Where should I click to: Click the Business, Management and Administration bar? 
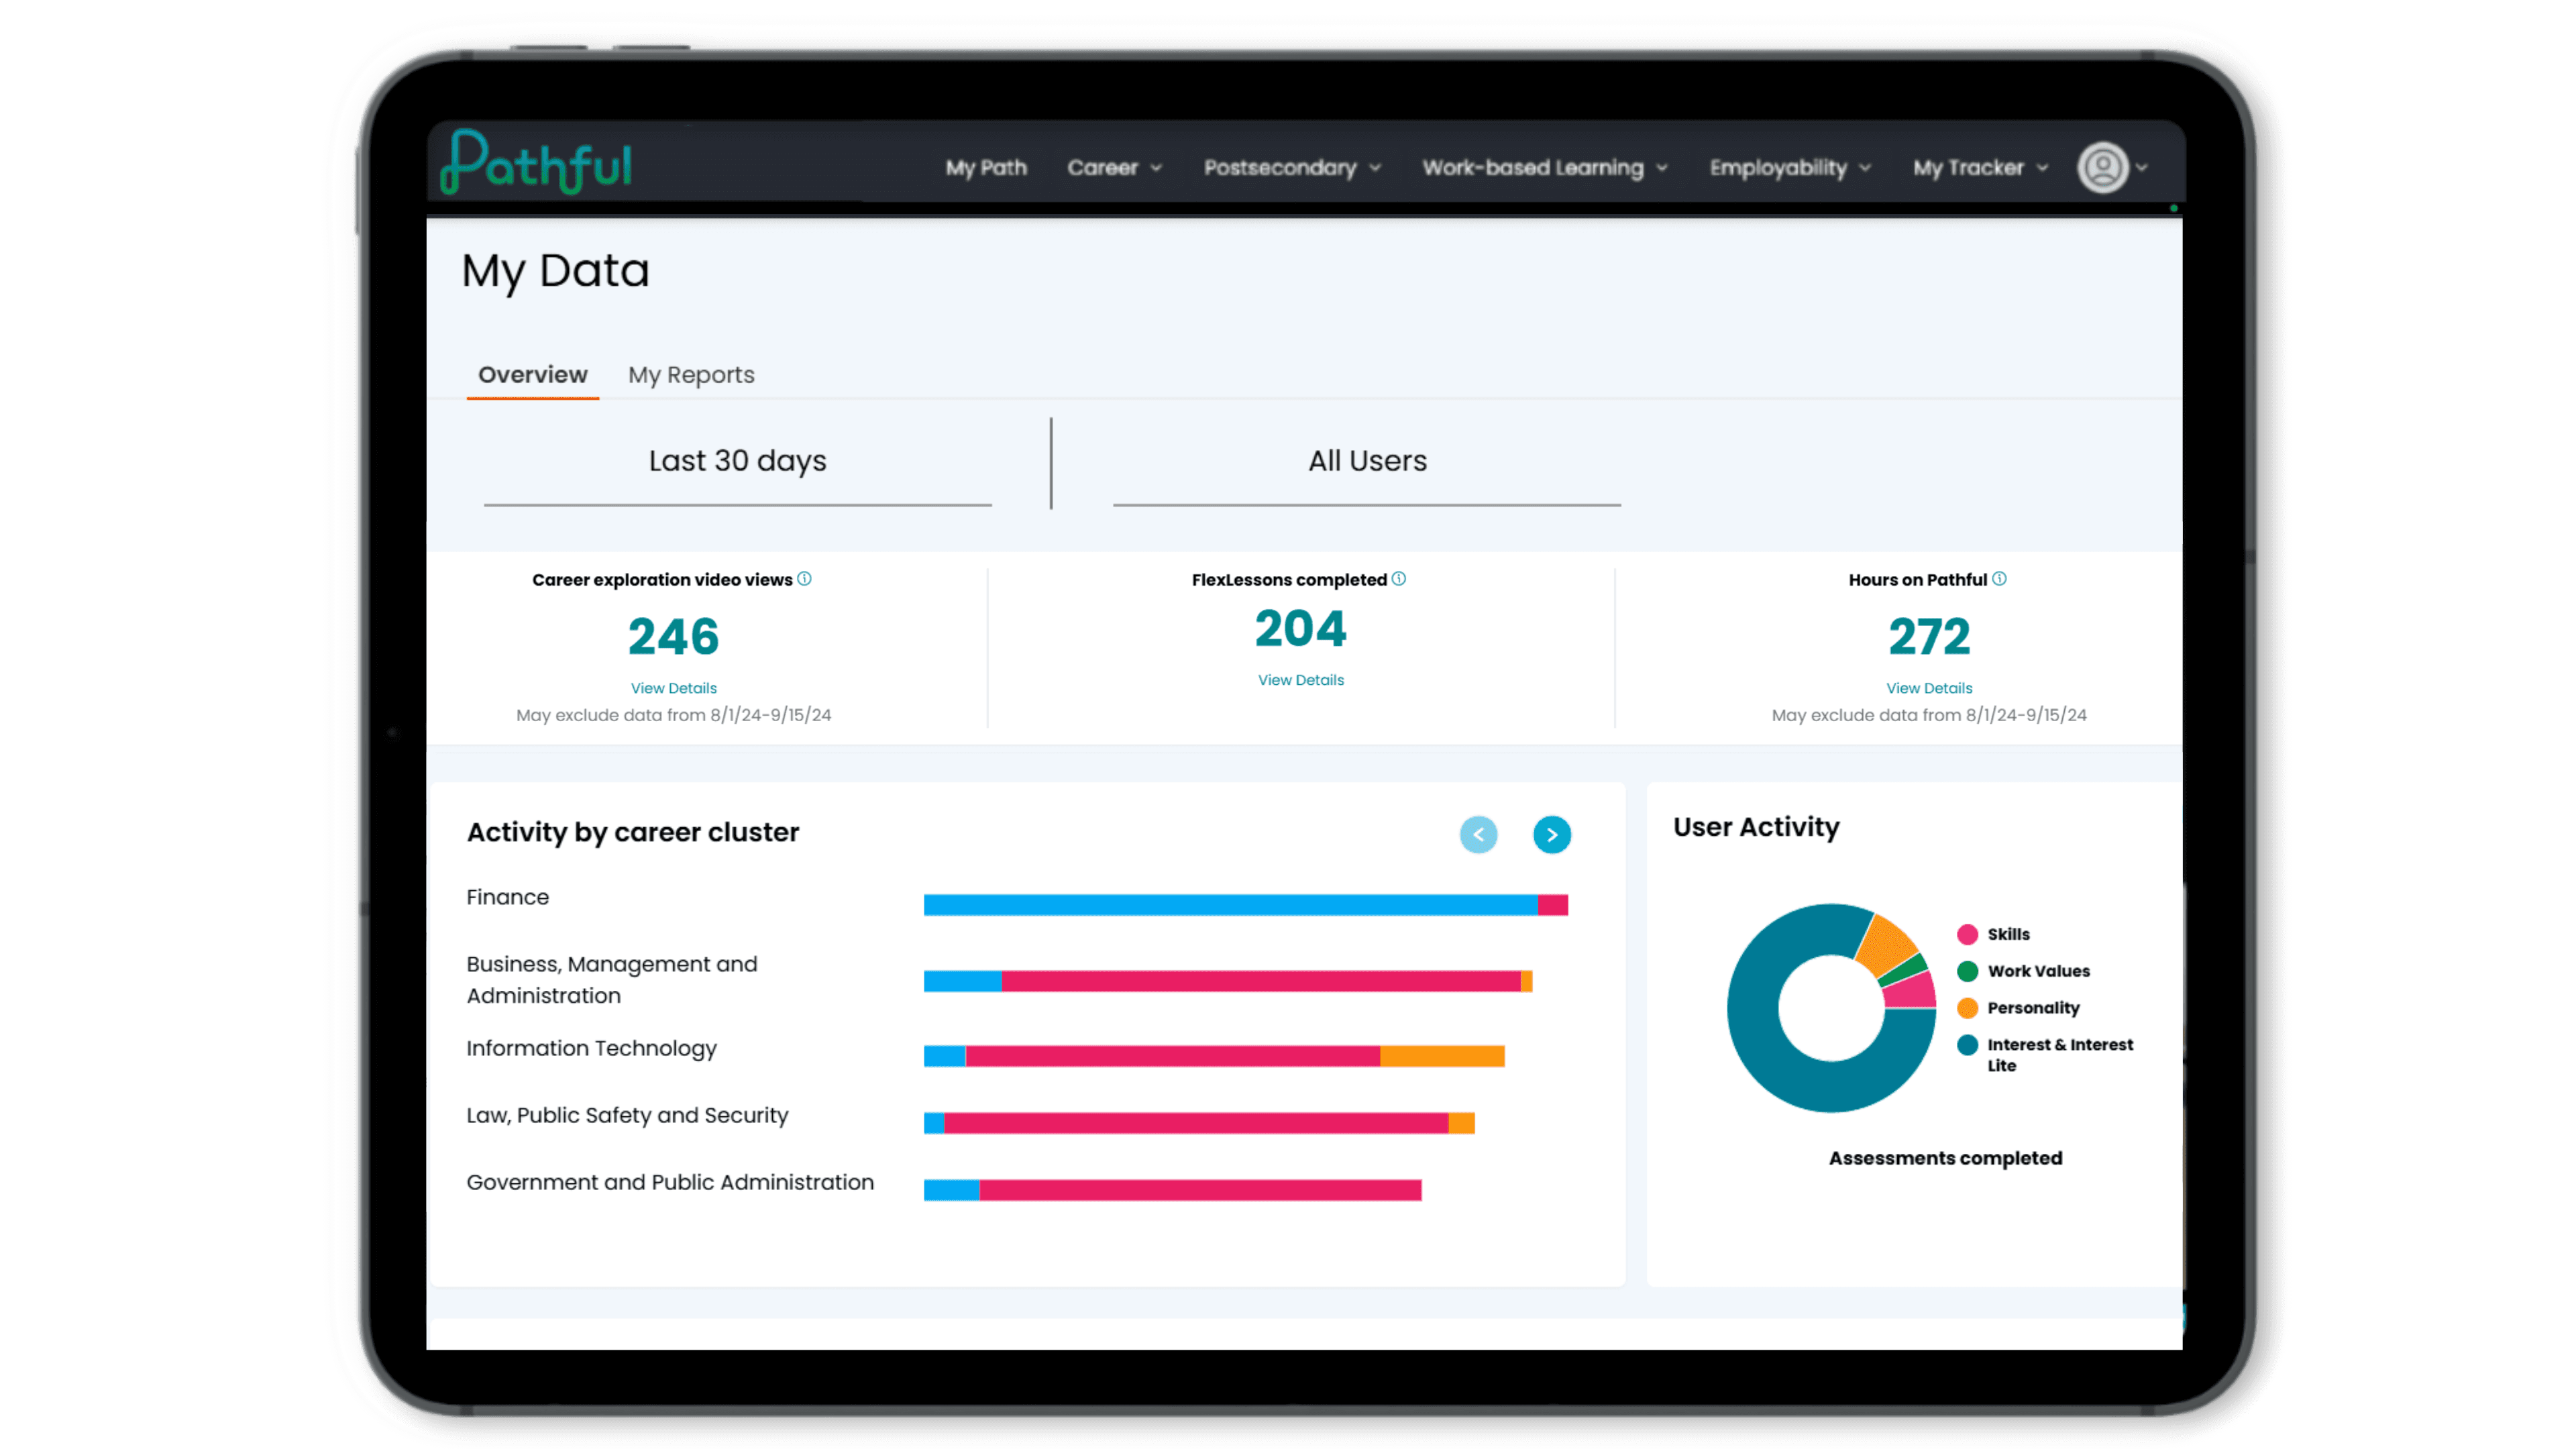(x=1227, y=981)
